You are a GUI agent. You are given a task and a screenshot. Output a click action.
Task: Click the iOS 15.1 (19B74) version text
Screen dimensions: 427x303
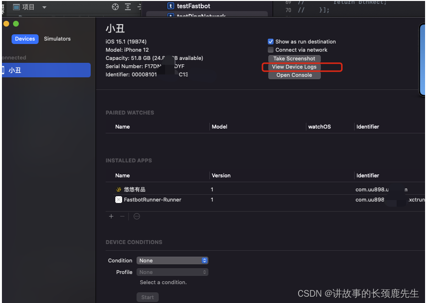[126, 42]
